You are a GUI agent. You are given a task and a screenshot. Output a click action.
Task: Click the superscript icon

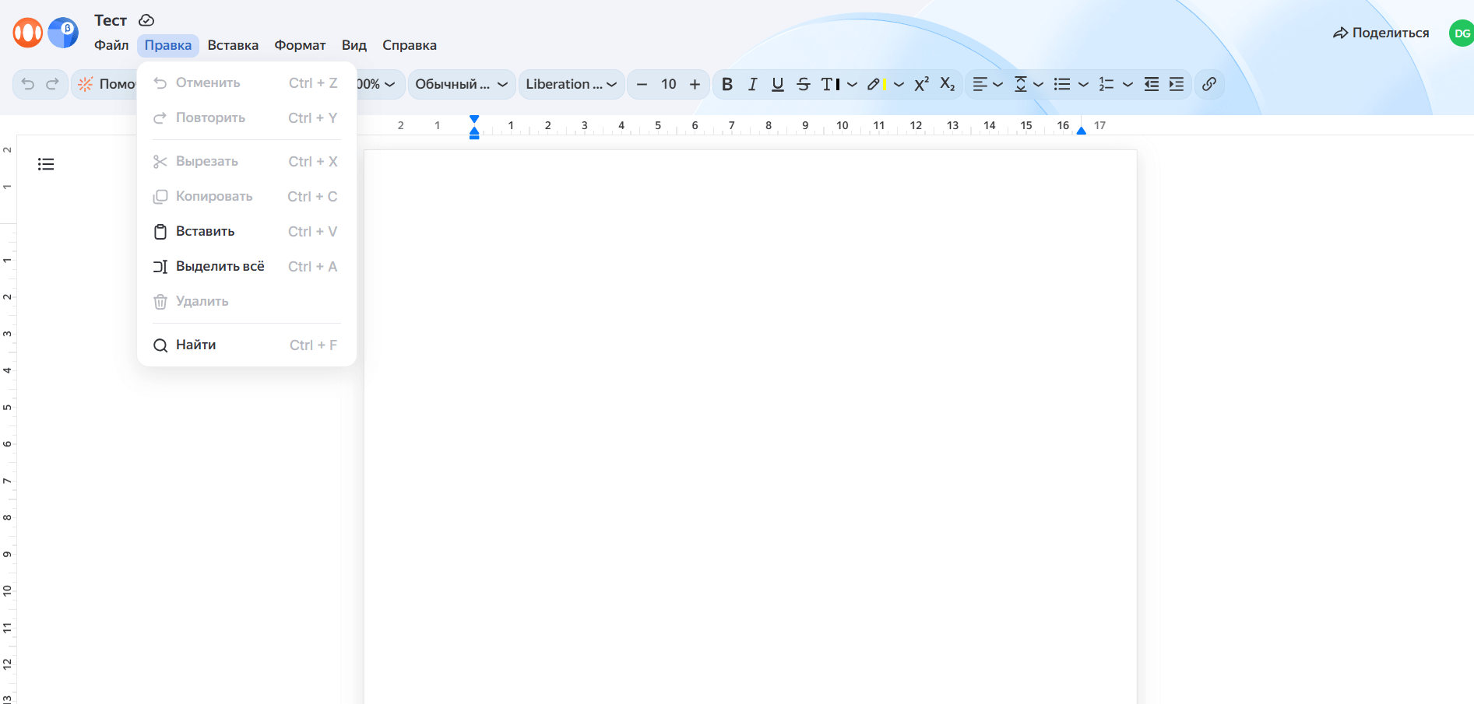pyautogui.click(x=922, y=84)
